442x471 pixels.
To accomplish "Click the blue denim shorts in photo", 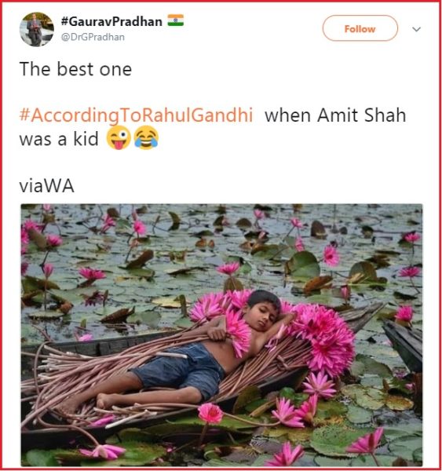I will (x=181, y=370).
